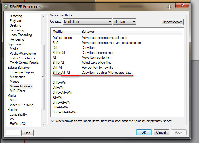Select the Shift+Ctrl+Win modifier row
The width and height of the screenshot is (199, 143).
[117, 92]
